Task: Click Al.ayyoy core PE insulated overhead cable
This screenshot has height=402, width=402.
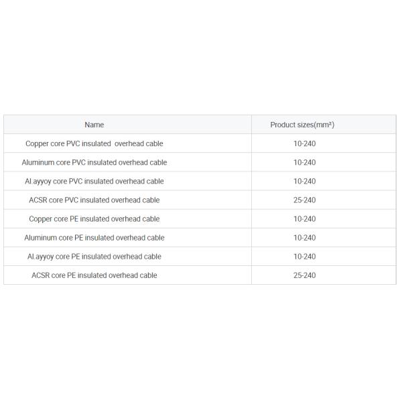Action: pos(94,256)
